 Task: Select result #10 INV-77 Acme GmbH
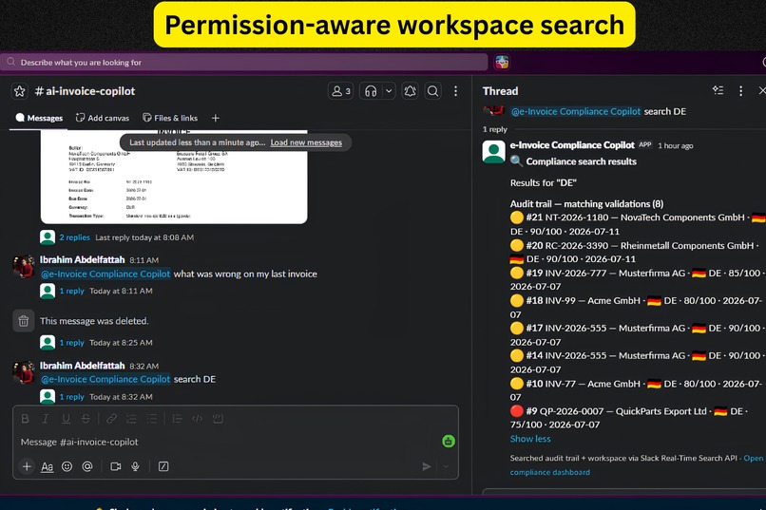click(637, 390)
